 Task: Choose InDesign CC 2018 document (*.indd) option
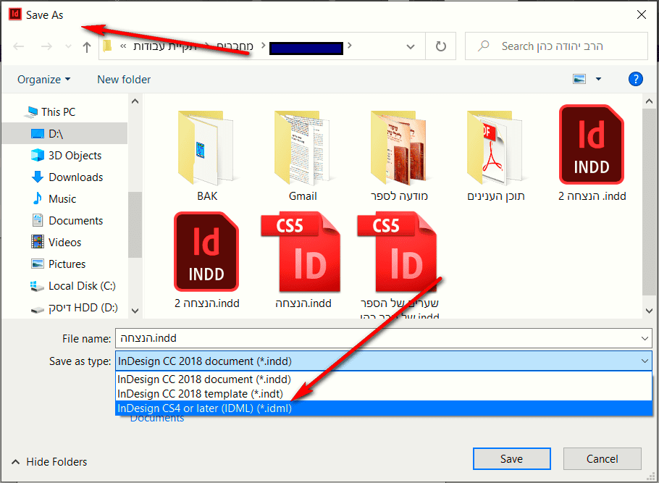[383, 379]
